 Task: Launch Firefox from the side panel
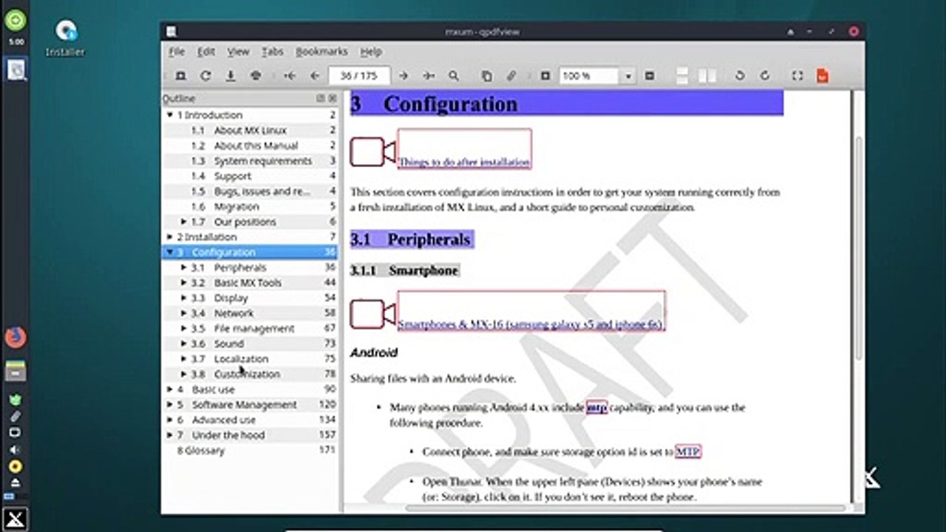(16, 338)
